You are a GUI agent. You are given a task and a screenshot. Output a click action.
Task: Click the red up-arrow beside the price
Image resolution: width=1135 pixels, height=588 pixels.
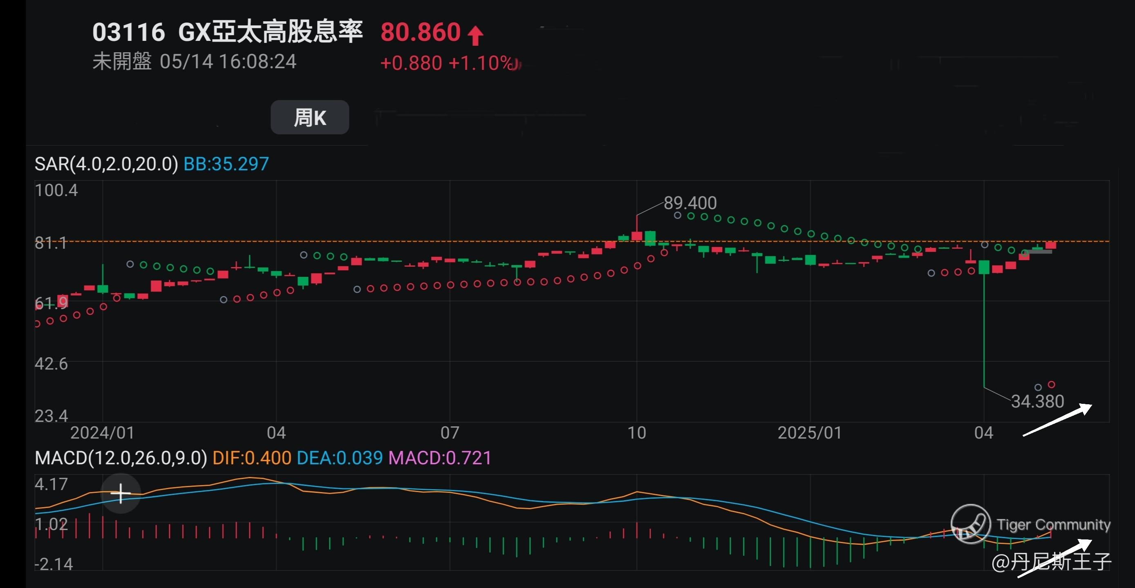(475, 36)
